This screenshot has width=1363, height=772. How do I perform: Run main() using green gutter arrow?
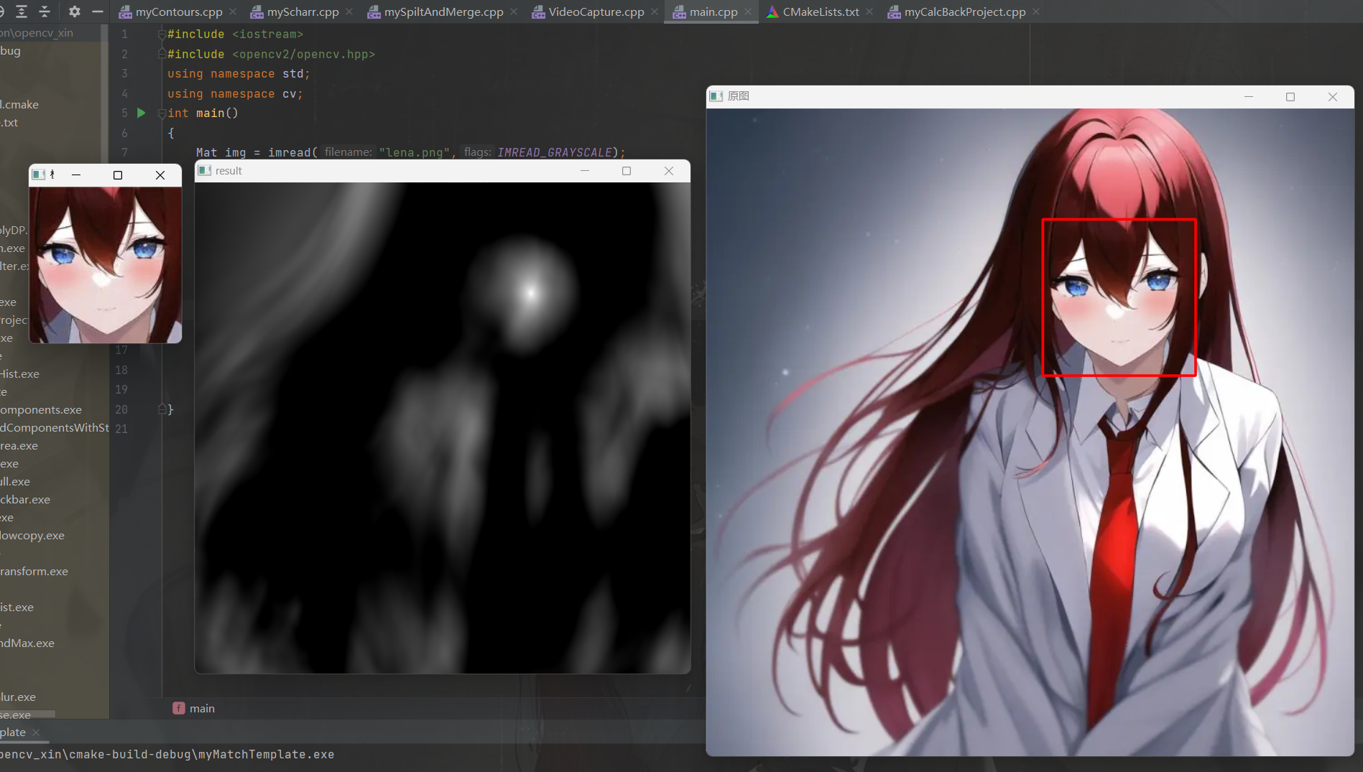142,113
